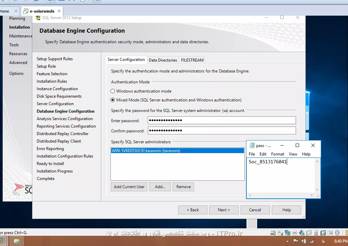Click the Reporting Services Configuration step

click(66, 126)
